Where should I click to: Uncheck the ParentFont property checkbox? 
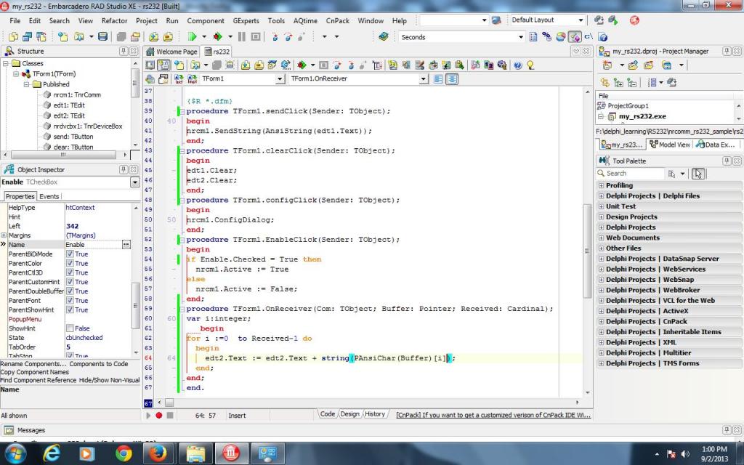pos(70,300)
